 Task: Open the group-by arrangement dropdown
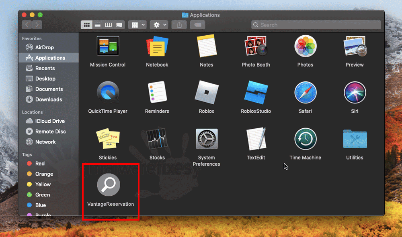137,25
